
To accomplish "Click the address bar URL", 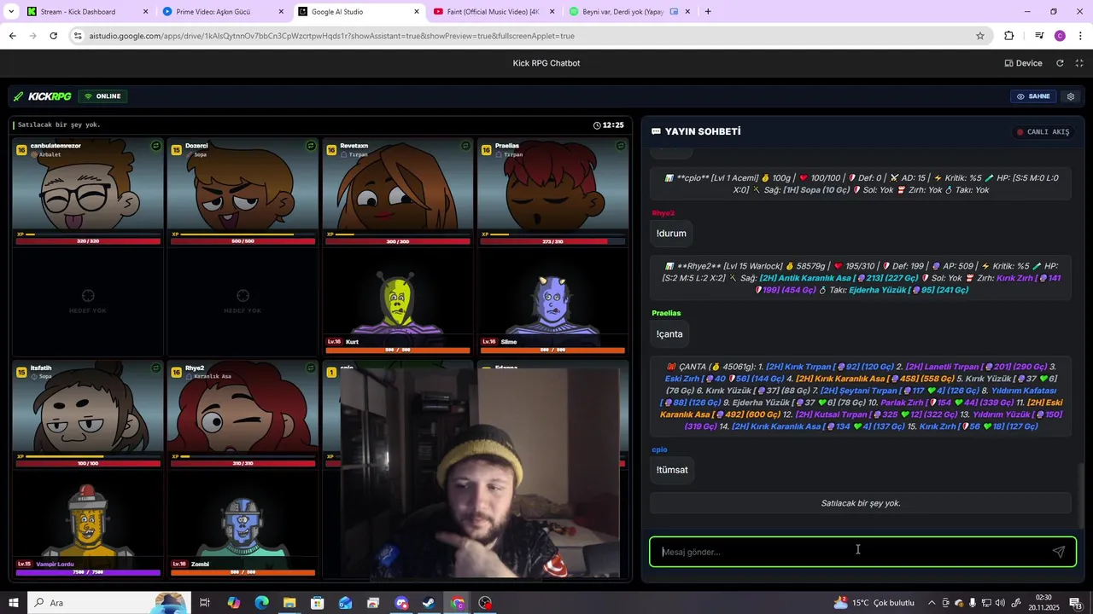I will tap(331, 36).
